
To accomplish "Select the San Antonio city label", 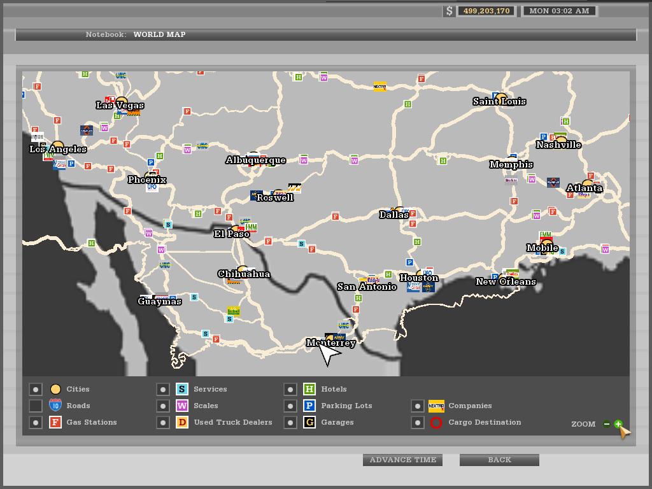I will (367, 287).
